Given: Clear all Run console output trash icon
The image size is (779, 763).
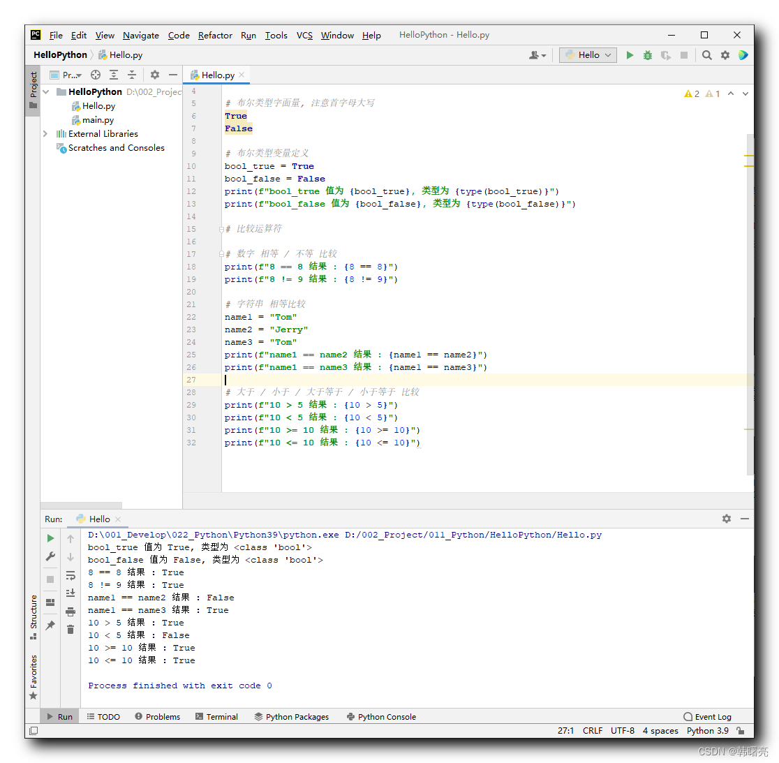Looking at the screenshot, I should [x=71, y=630].
